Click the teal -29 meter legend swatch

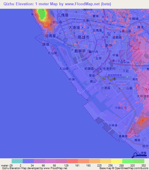(x=17, y=161)
